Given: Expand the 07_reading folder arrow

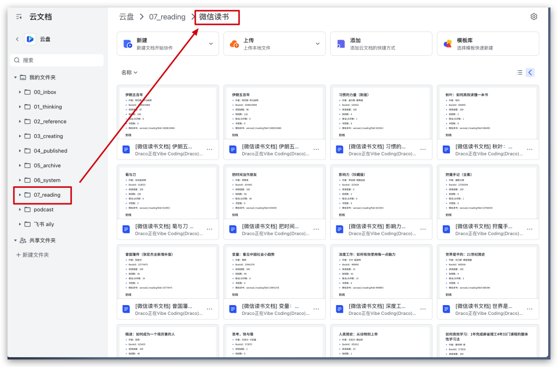Looking at the screenshot, I should (x=20, y=195).
